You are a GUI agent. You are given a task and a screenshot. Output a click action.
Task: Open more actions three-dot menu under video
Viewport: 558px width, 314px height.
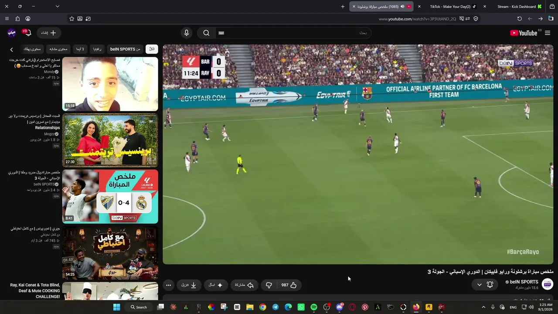[x=168, y=285]
